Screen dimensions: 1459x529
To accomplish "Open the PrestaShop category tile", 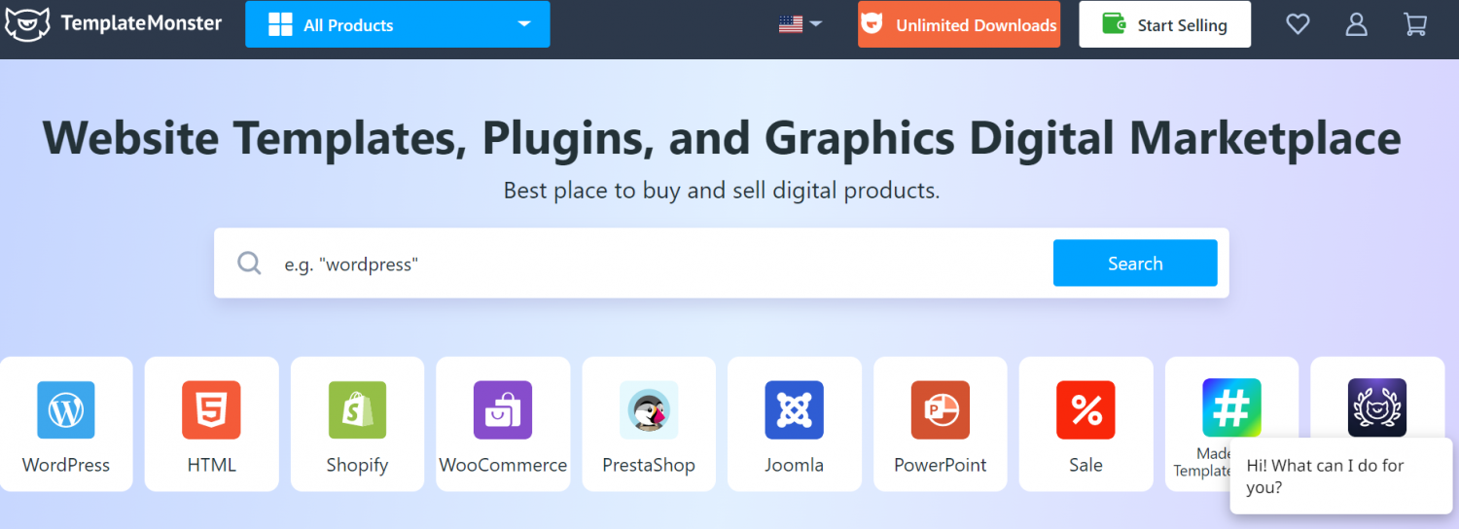I will point(649,424).
